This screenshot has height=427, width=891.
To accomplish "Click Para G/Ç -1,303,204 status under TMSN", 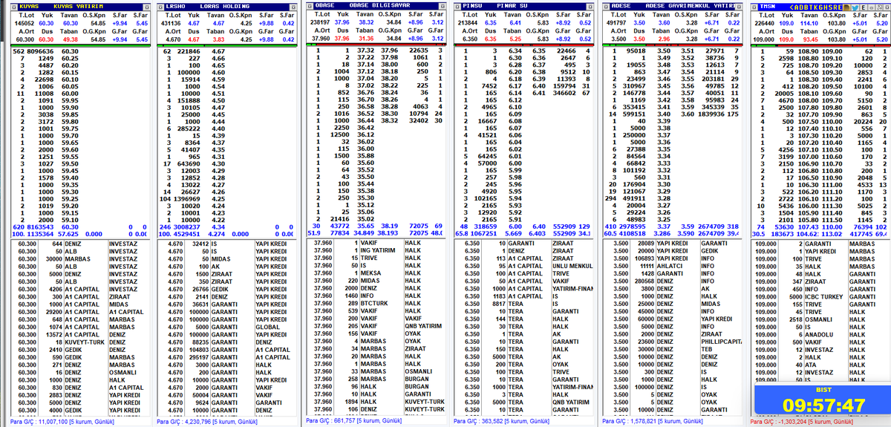I will (800, 423).
